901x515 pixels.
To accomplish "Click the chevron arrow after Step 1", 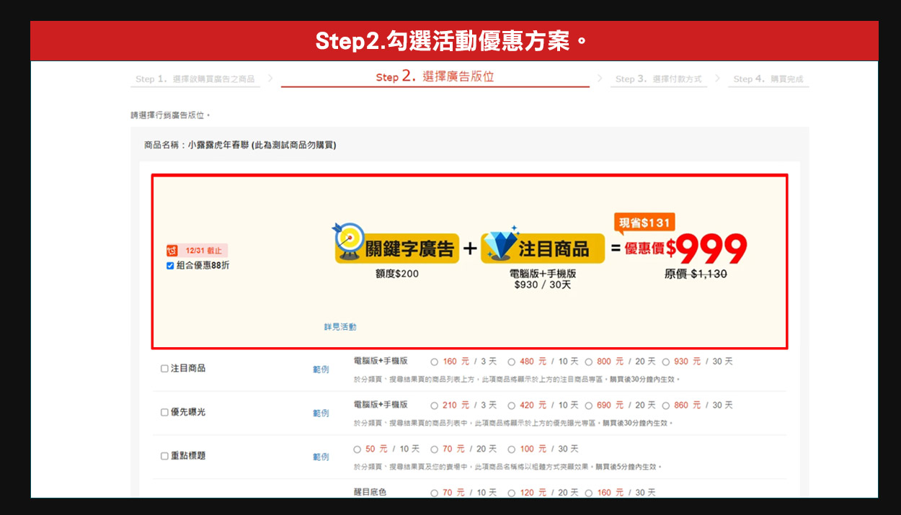I will coord(270,78).
